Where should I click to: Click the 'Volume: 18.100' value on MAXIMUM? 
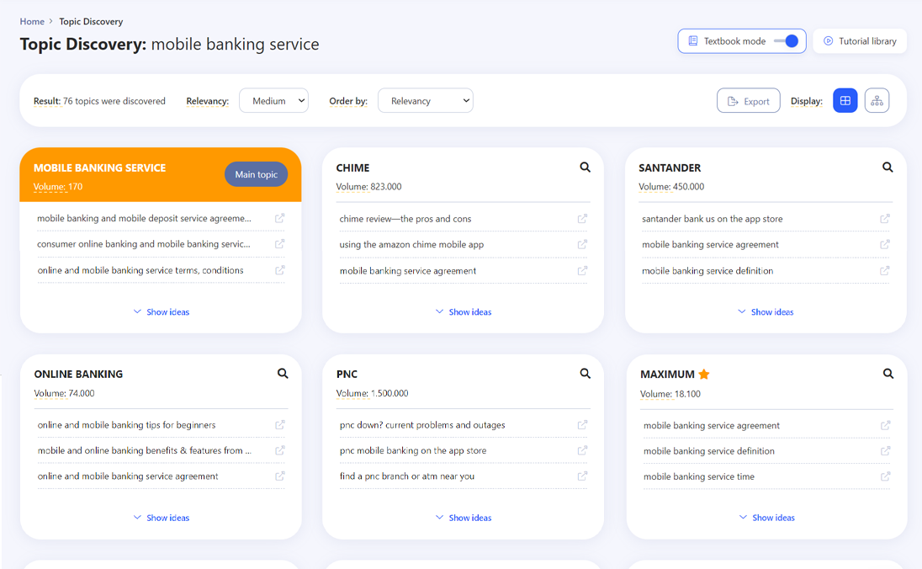[x=670, y=394]
